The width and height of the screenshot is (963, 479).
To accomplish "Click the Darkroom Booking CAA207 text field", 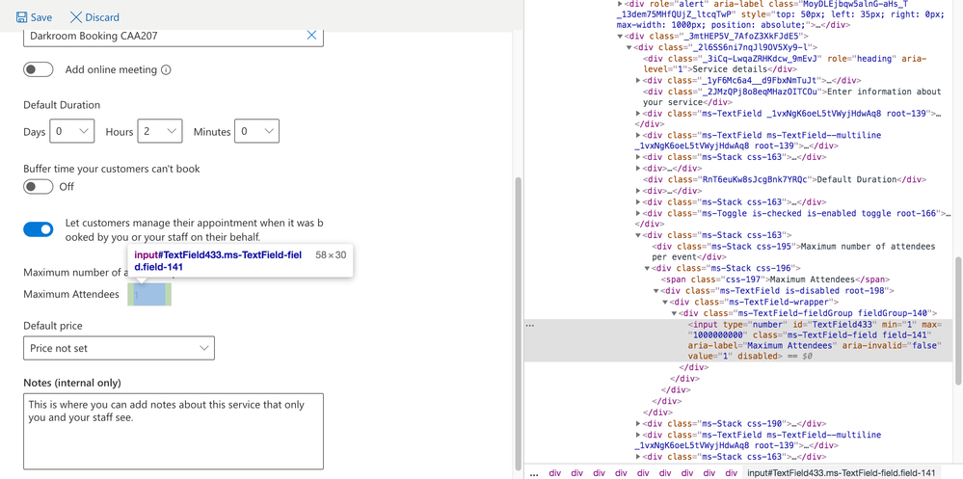I will pos(174,36).
